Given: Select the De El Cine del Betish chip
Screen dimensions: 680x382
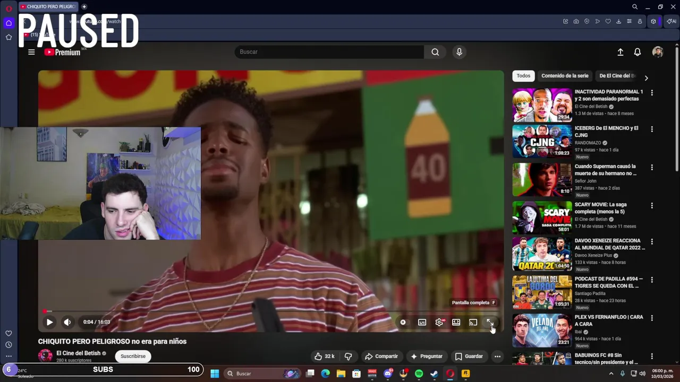Looking at the screenshot, I should point(618,76).
